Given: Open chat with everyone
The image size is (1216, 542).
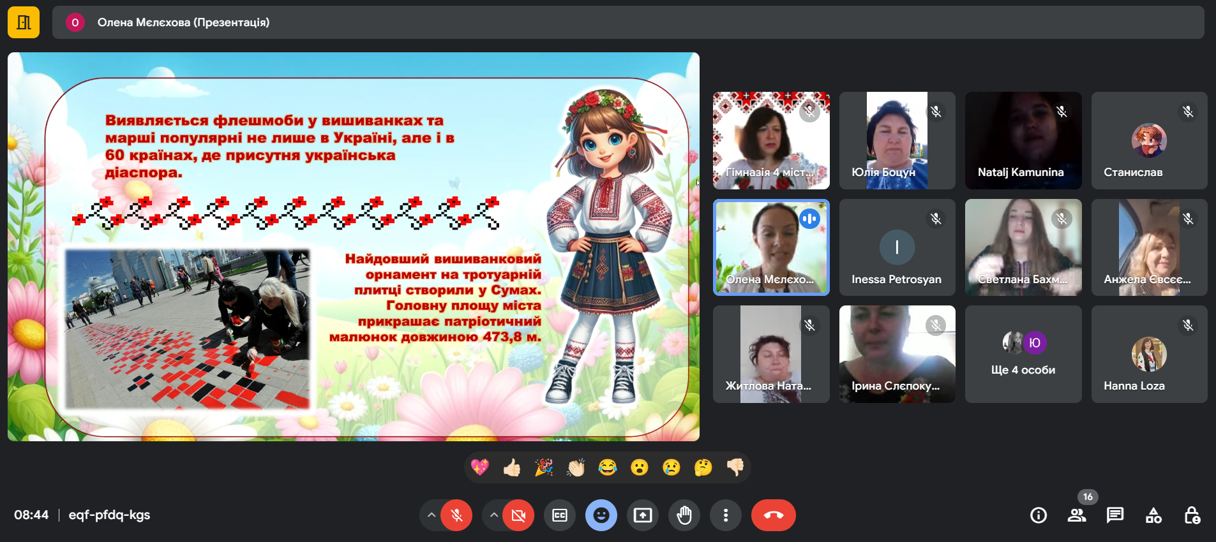Looking at the screenshot, I should pyautogui.click(x=1115, y=515).
